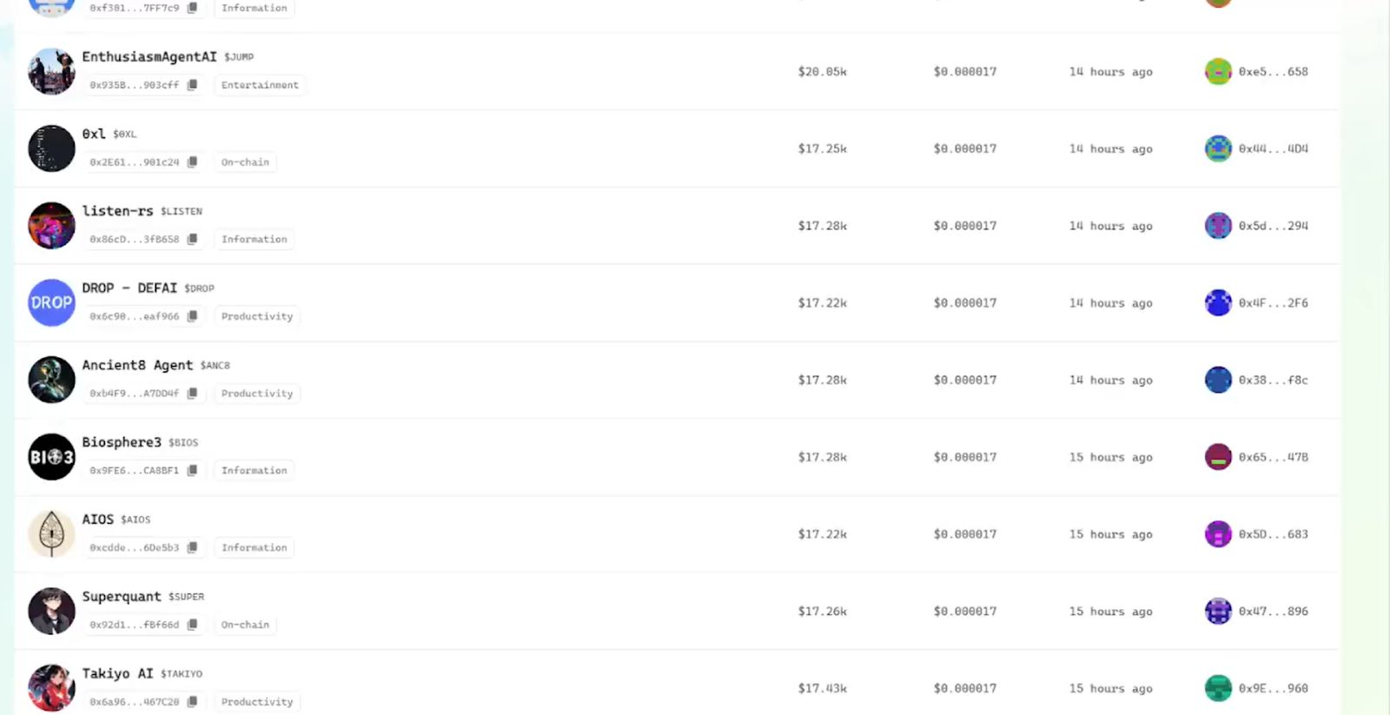
Task: Copy the Superquant contract address
Action: pos(192,625)
